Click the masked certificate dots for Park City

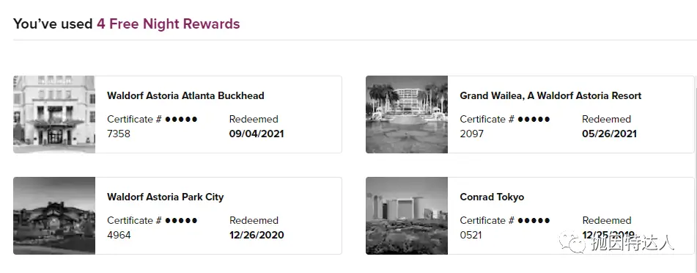click(x=181, y=220)
